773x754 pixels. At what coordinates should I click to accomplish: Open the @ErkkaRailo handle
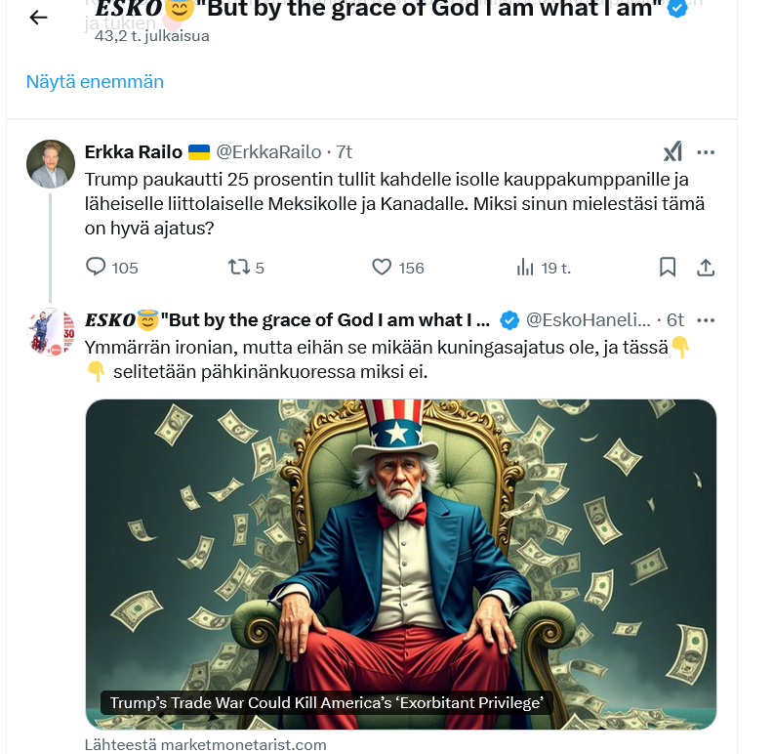pos(268,151)
